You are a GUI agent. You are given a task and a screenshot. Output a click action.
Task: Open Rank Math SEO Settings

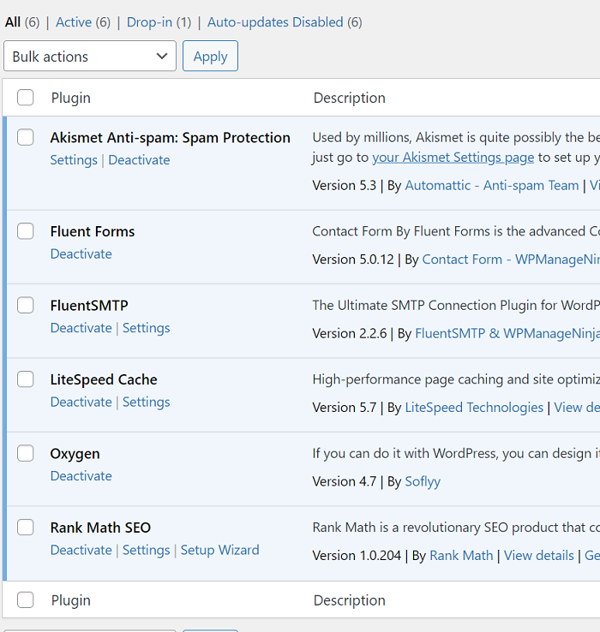point(146,550)
